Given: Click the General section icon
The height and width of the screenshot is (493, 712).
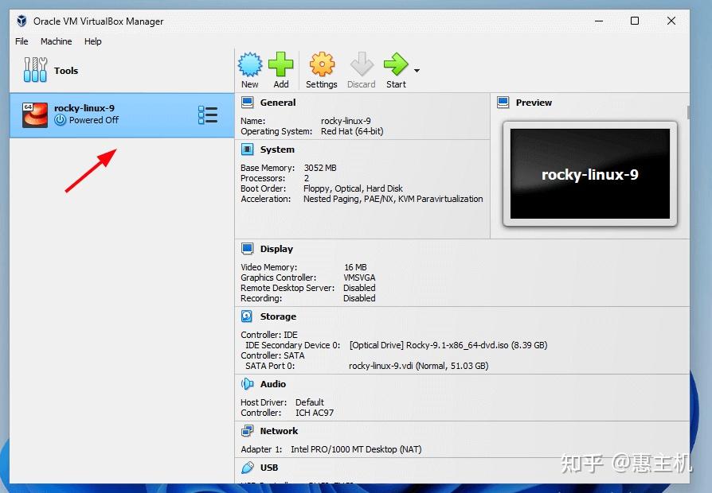Looking at the screenshot, I should 247,102.
